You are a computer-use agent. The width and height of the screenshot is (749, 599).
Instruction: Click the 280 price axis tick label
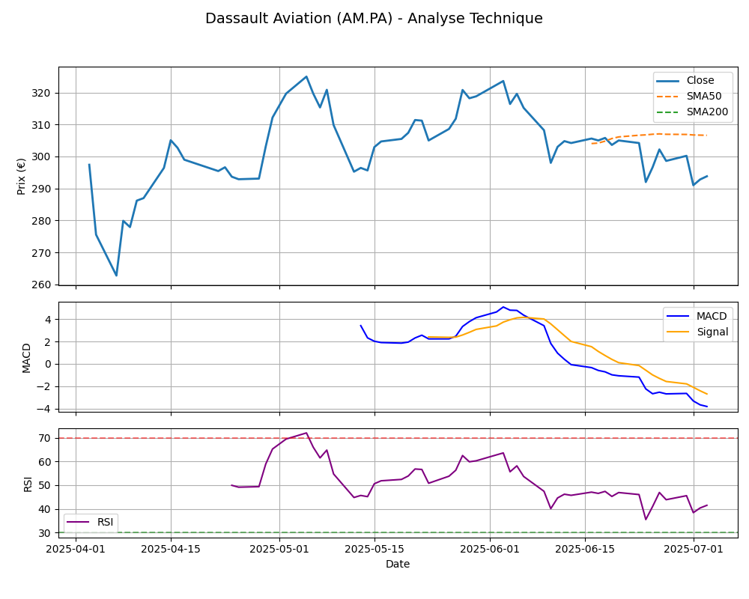41,221
